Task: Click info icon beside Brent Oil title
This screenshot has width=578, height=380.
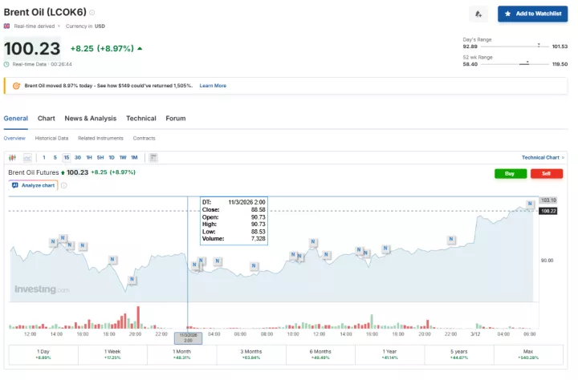Action: tap(92, 13)
